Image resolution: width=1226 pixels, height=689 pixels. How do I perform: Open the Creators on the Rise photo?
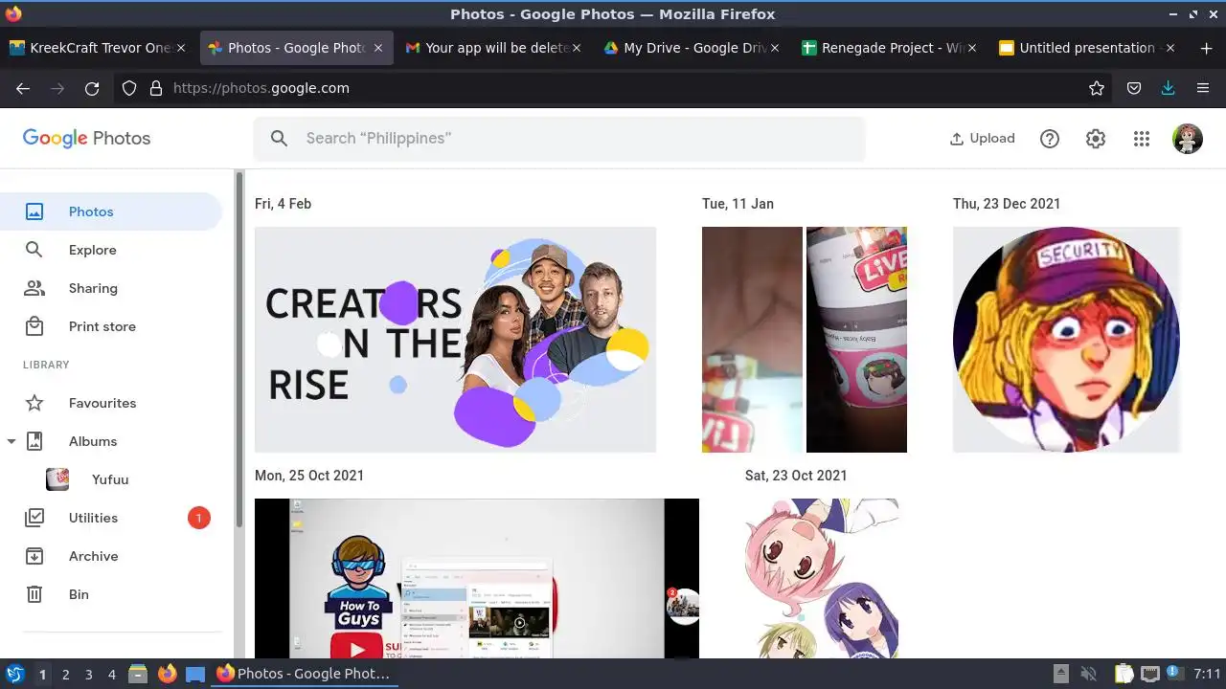tap(455, 340)
